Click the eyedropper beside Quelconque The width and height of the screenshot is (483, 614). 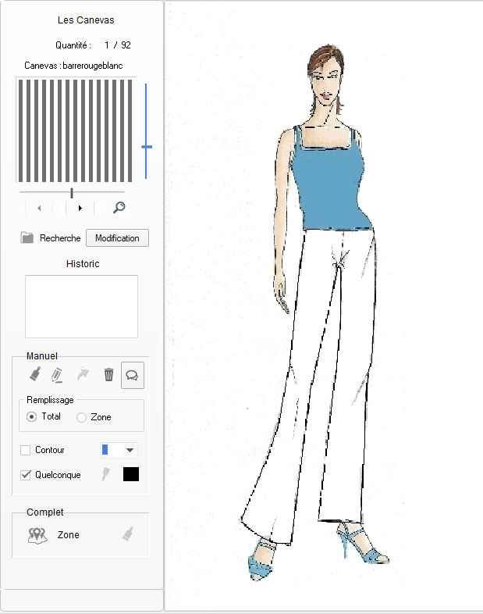click(106, 474)
